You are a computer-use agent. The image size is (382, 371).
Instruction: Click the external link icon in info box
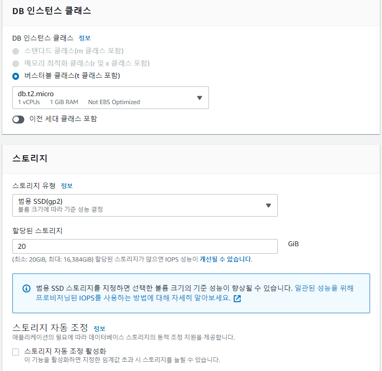[x=237, y=299]
